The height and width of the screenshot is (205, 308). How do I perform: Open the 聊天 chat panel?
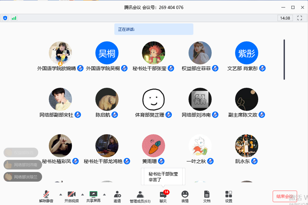click(163, 196)
